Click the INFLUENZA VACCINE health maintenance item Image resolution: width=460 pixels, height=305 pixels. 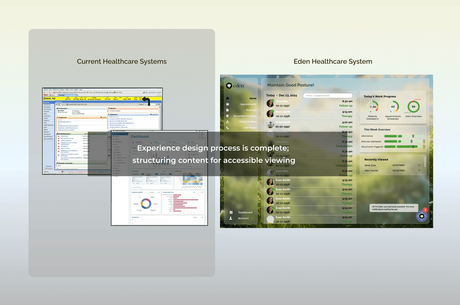point(67,139)
